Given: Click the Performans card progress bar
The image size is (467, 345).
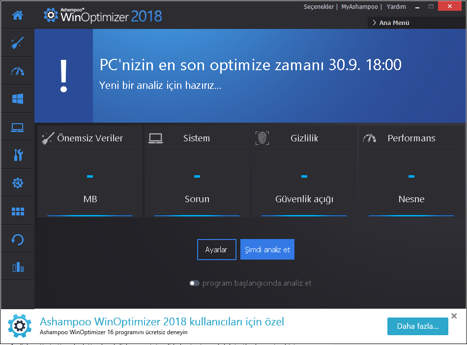Looking at the screenshot, I should tap(411, 215).
